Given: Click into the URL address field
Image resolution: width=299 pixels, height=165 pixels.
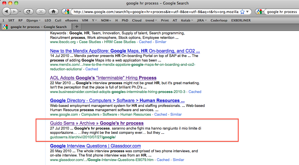Looking at the screenshot, I should tap(154, 12).
